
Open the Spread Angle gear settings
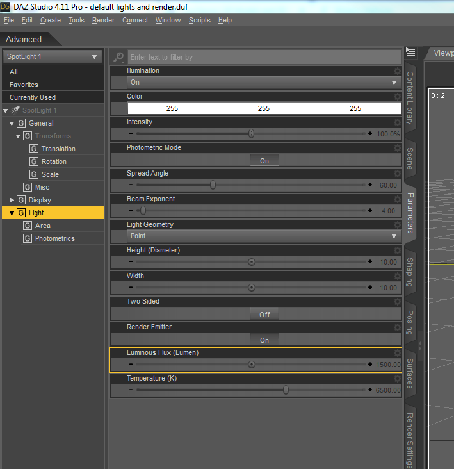tap(397, 174)
